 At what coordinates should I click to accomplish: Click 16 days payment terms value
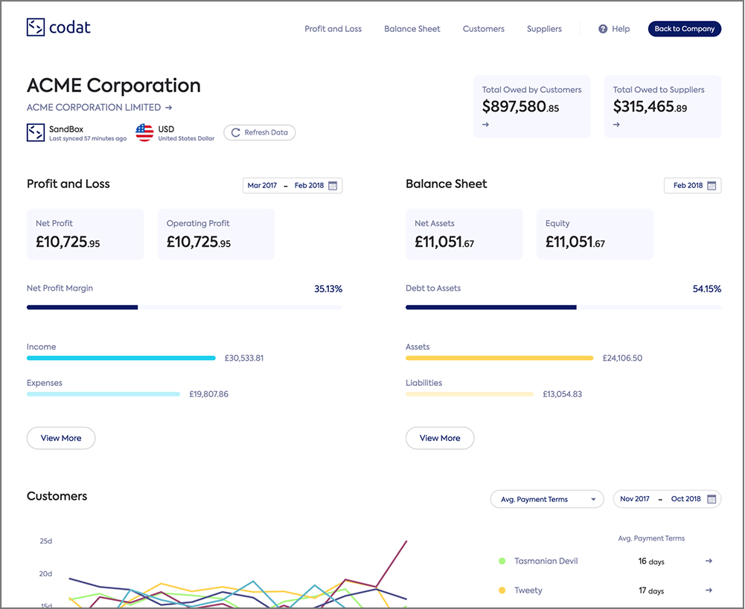651,561
